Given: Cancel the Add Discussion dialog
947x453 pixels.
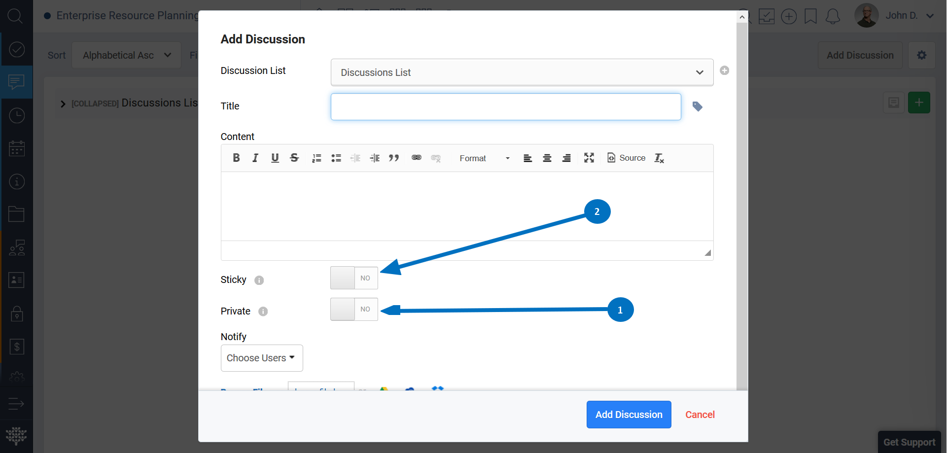Looking at the screenshot, I should pyautogui.click(x=700, y=415).
